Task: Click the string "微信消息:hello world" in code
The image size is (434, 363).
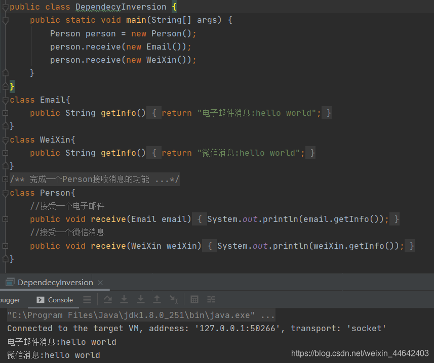Action: [249, 153]
